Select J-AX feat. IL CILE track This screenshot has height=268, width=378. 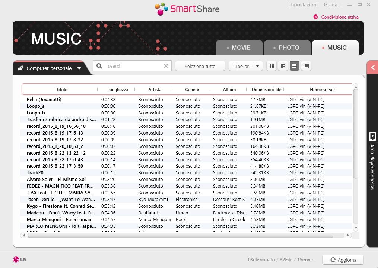pyautogui.click(x=186, y=193)
